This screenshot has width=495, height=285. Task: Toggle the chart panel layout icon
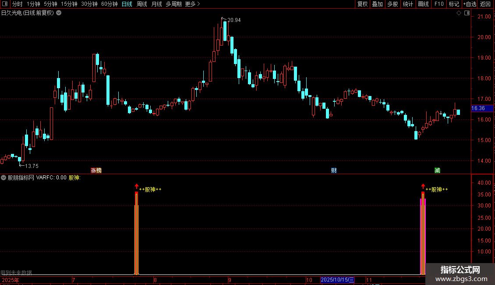pyautogui.click(x=467, y=13)
